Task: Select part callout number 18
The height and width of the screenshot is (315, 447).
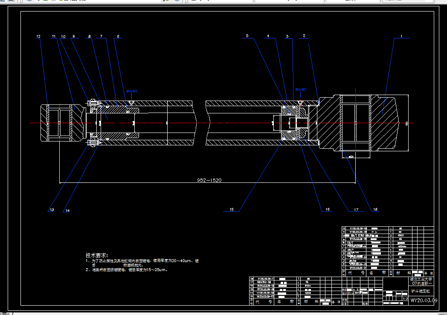Action: click(x=375, y=209)
